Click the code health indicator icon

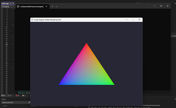[11, 96]
